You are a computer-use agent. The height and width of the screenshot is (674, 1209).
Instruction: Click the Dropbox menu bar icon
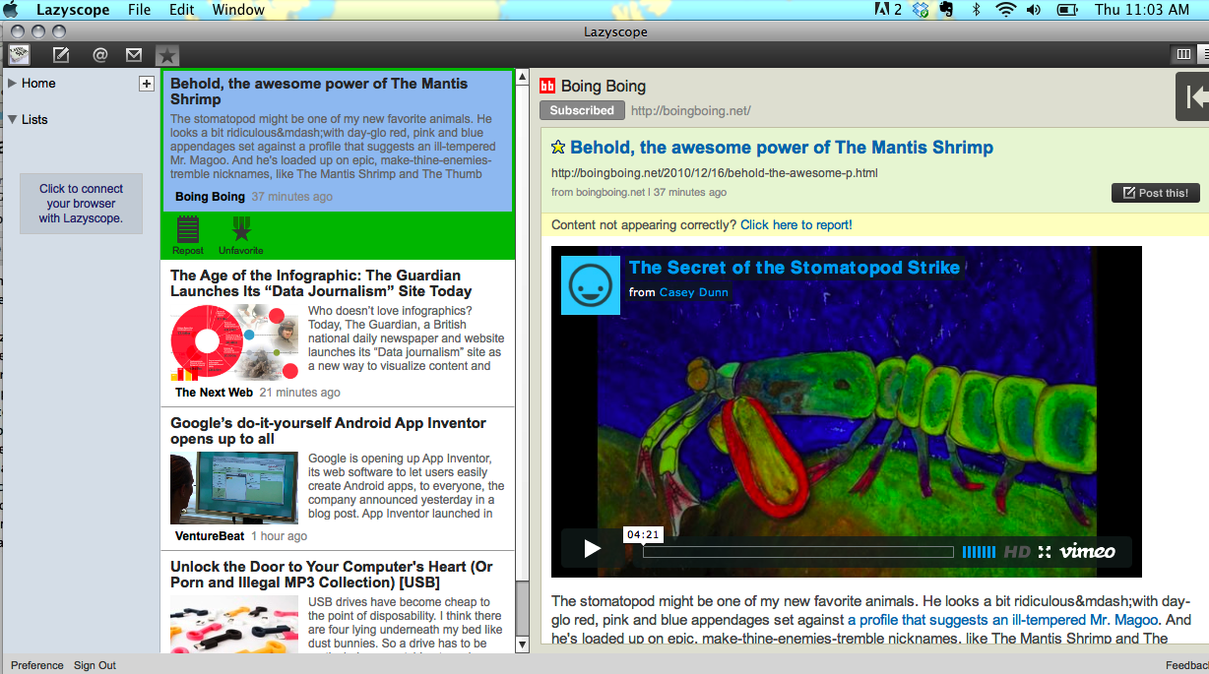pyautogui.click(x=921, y=10)
